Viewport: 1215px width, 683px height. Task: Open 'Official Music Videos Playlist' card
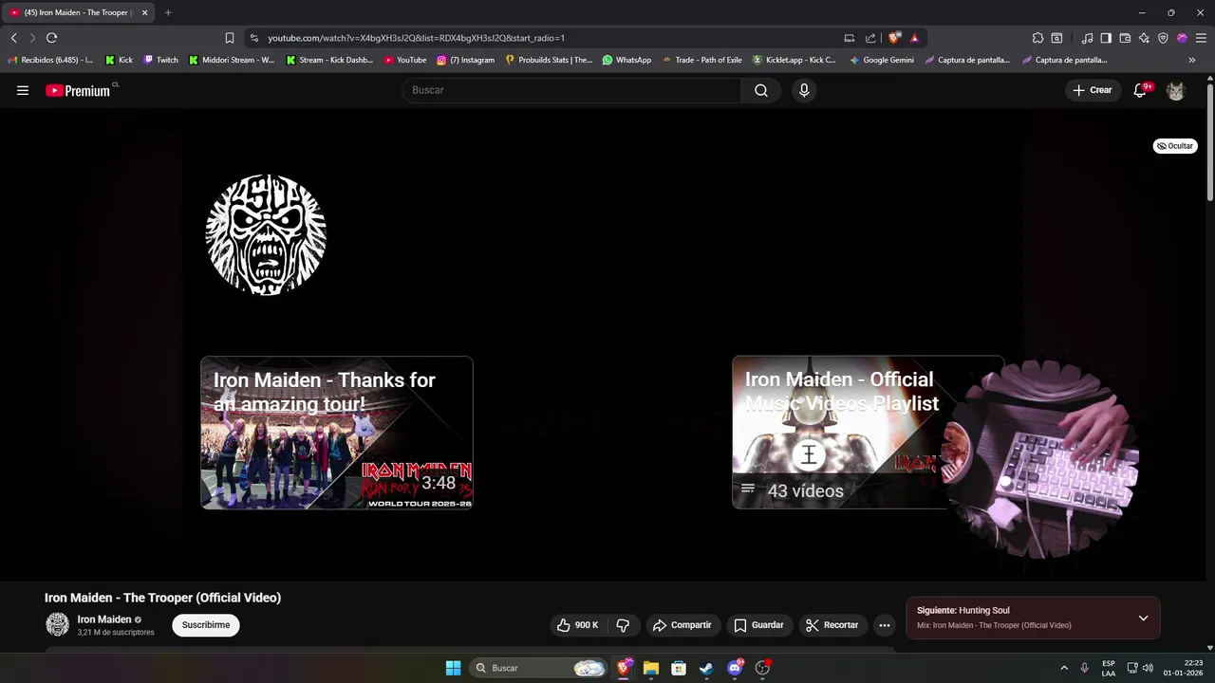(868, 433)
